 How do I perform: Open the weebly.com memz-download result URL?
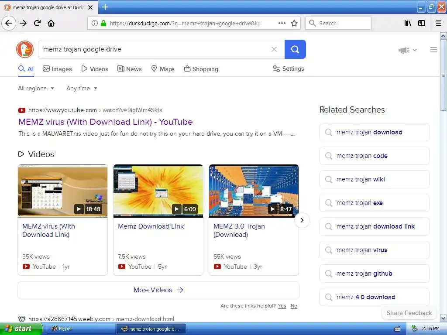coord(101,319)
